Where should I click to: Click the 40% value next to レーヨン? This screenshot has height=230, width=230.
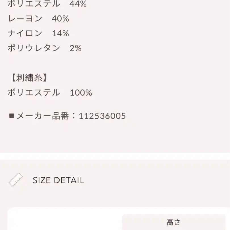tap(60, 19)
